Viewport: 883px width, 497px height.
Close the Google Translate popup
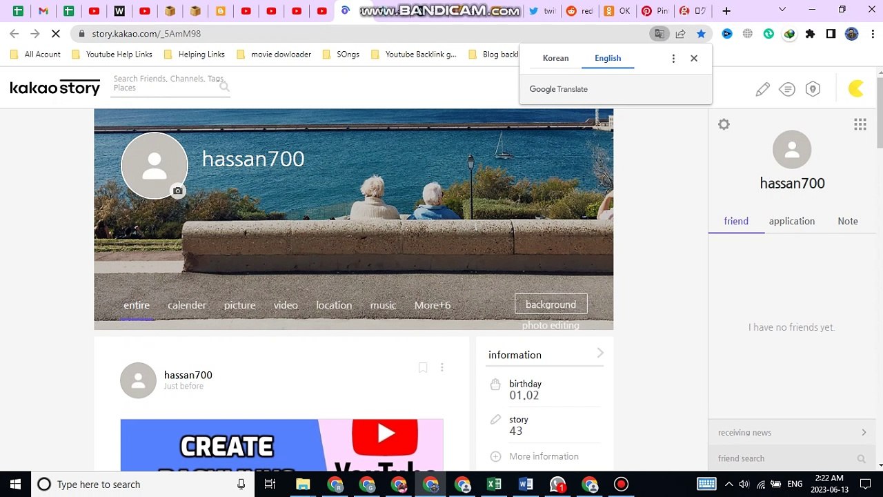click(x=694, y=59)
